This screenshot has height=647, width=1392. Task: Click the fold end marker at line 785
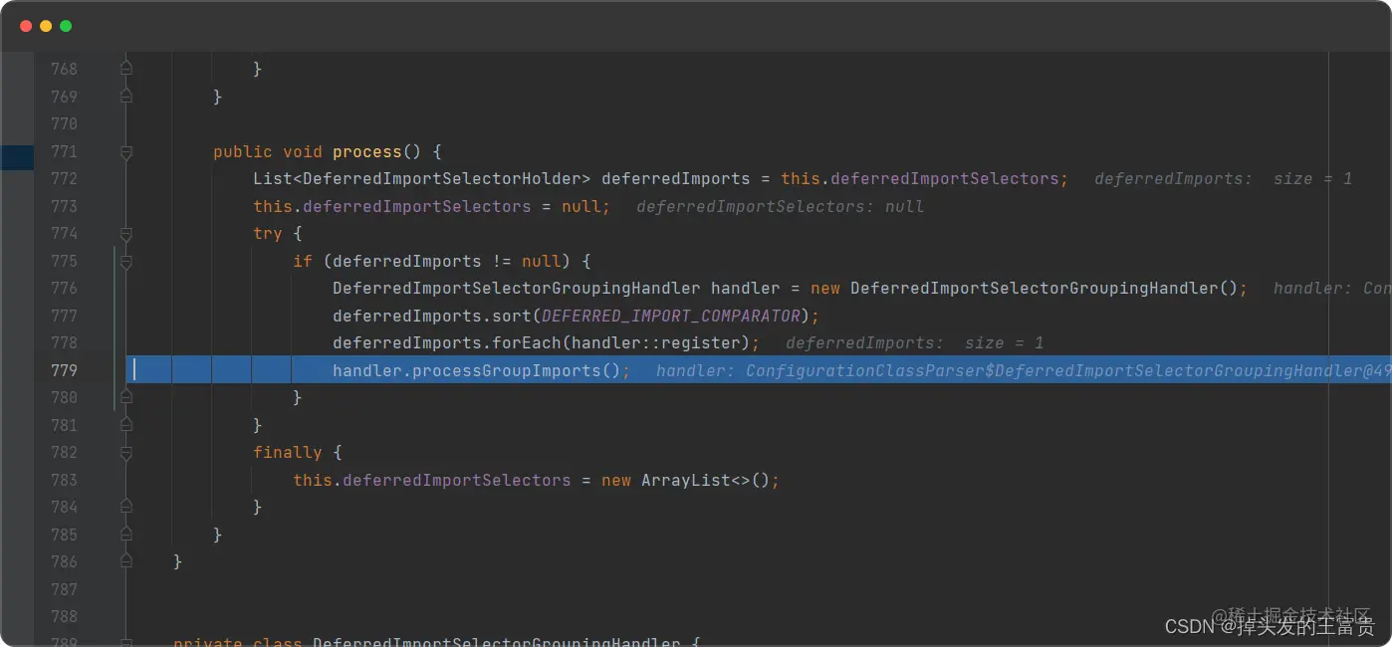coord(125,535)
